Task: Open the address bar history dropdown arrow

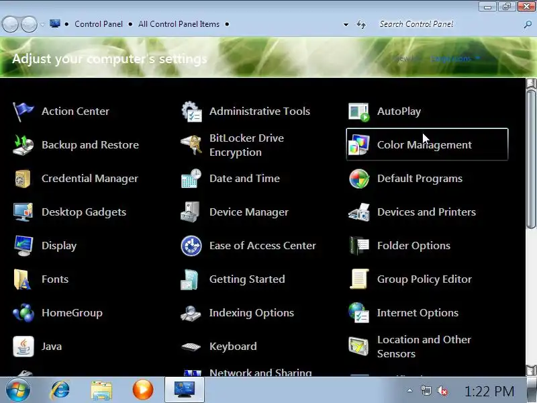Action: coord(346,24)
